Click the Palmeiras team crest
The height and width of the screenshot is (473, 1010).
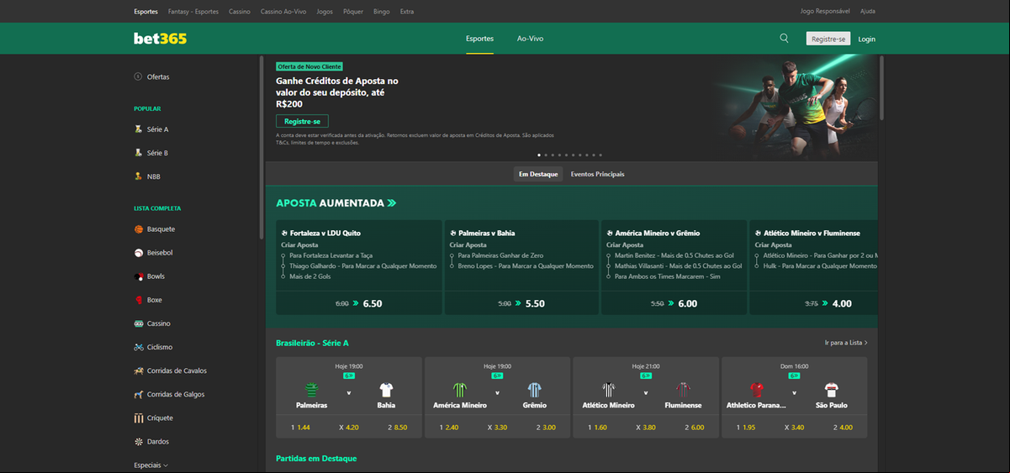pos(312,390)
